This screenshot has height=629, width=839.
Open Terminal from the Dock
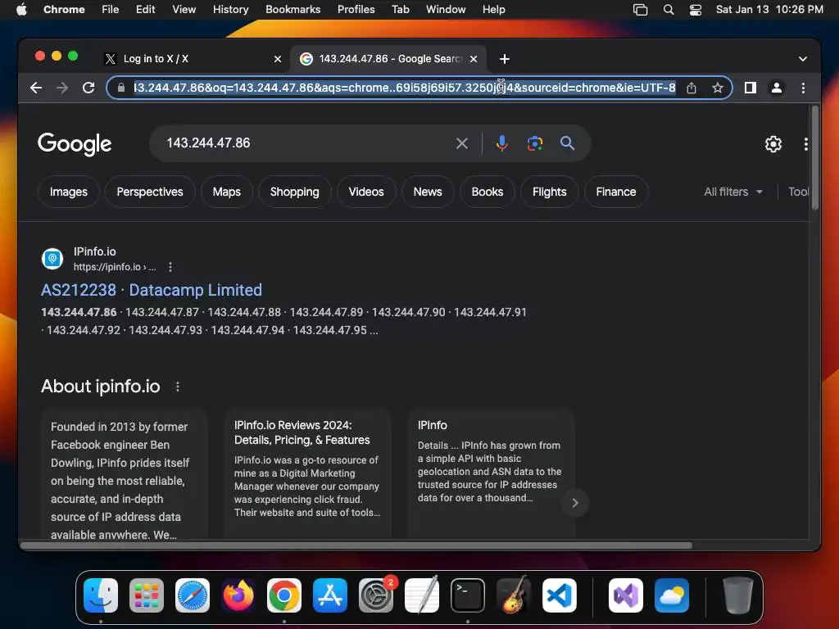click(x=468, y=595)
